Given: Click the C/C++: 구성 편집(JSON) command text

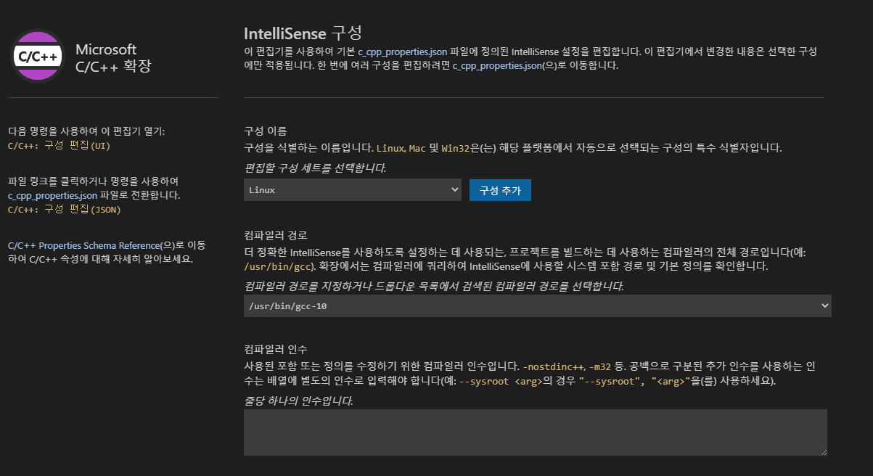Looking at the screenshot, I should pyautogui.click(x=64, y=210).
